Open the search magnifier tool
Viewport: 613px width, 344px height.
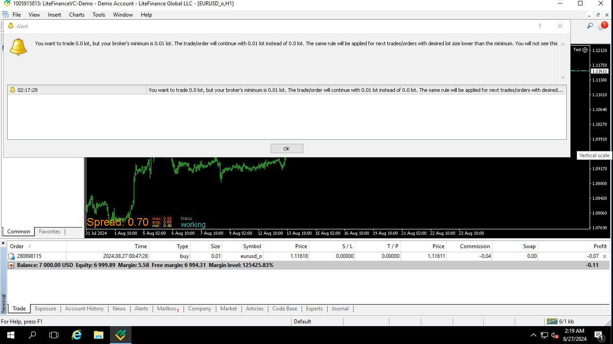(x=590, y=26)
